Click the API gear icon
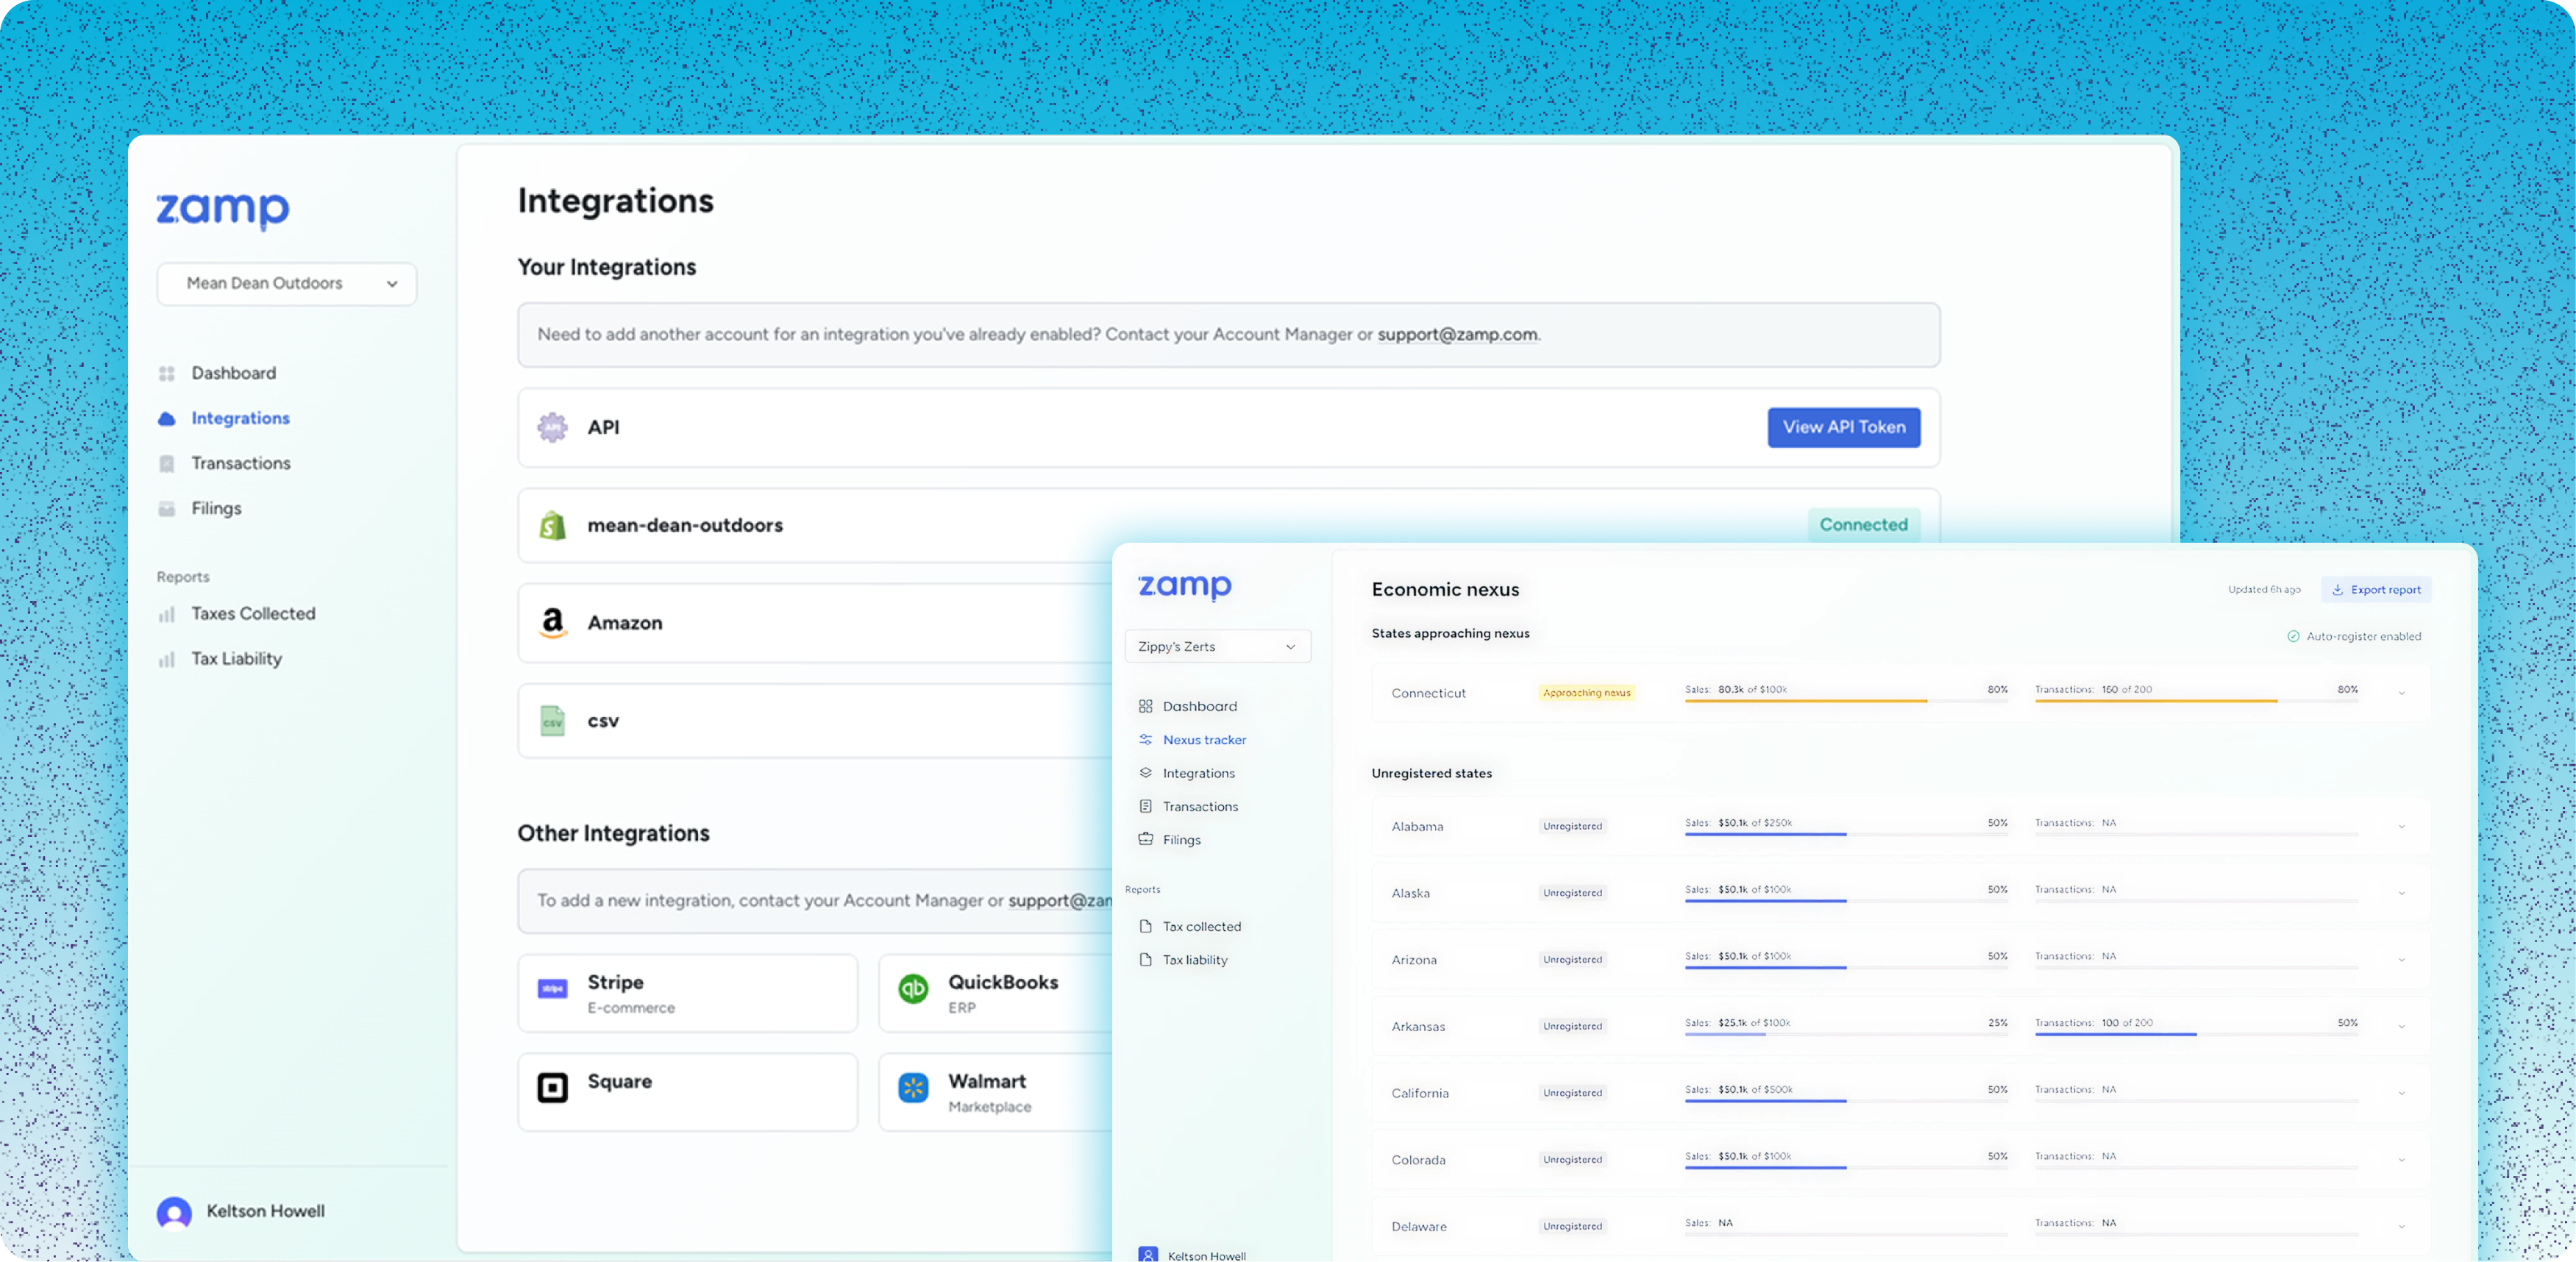The width and height of the screenshot is (2576, 1262). [x=552, y=427]
